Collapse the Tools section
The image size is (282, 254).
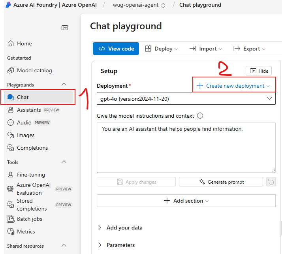pos(64,162)
